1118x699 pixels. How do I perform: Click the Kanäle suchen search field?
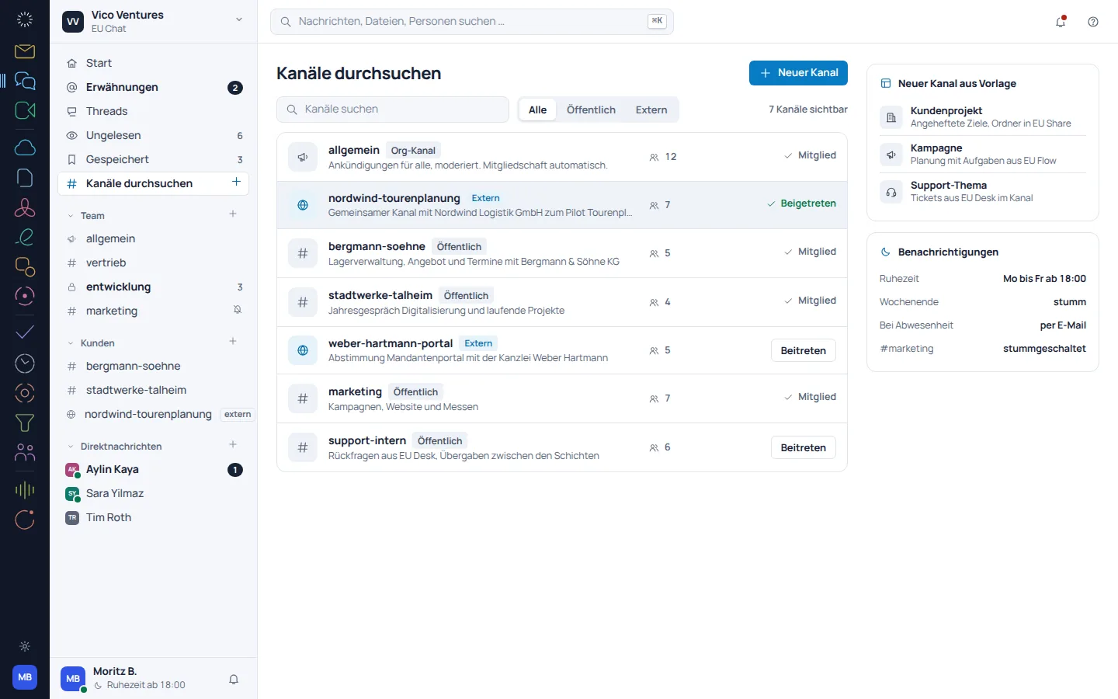pyautogui.click(x=393, y=110)
